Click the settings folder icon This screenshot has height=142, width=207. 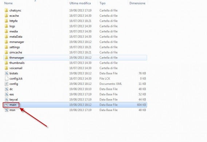tap(6, 47)
